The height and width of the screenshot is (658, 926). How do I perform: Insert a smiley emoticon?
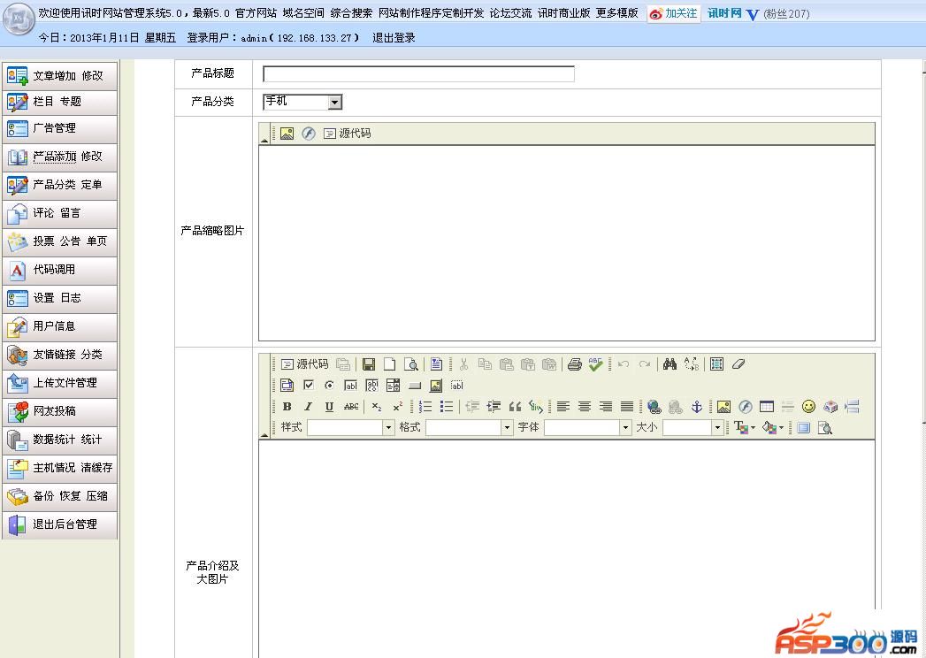pos(808,407)
